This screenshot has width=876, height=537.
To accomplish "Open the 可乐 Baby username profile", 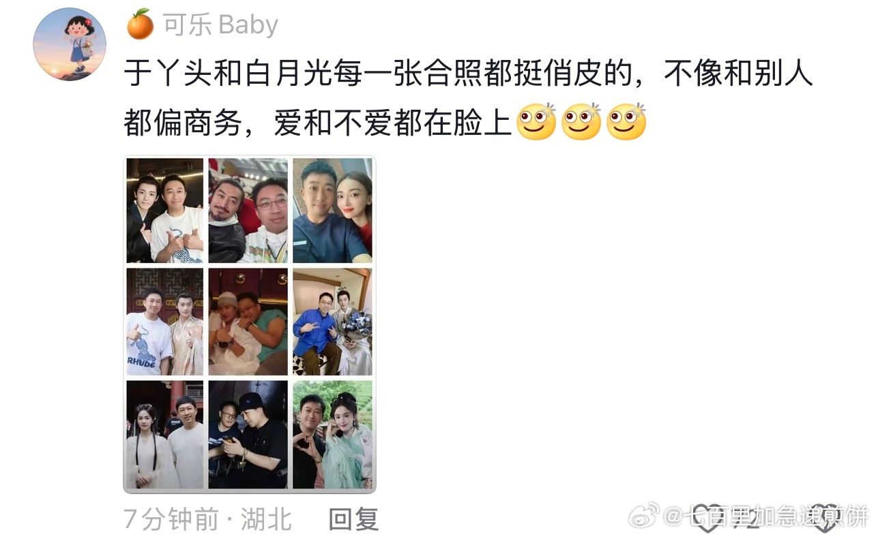I will point(220,25).
